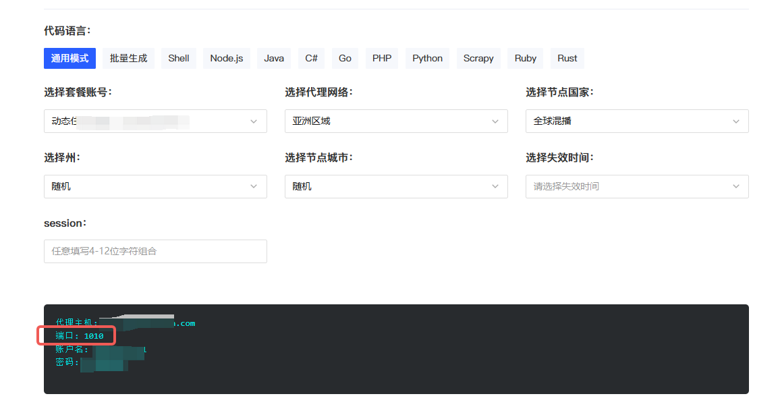This screenshot has width=780, height=415.
Task: Open the 请选择失效时间 dropdown
Action: click(x=637, y=187)
